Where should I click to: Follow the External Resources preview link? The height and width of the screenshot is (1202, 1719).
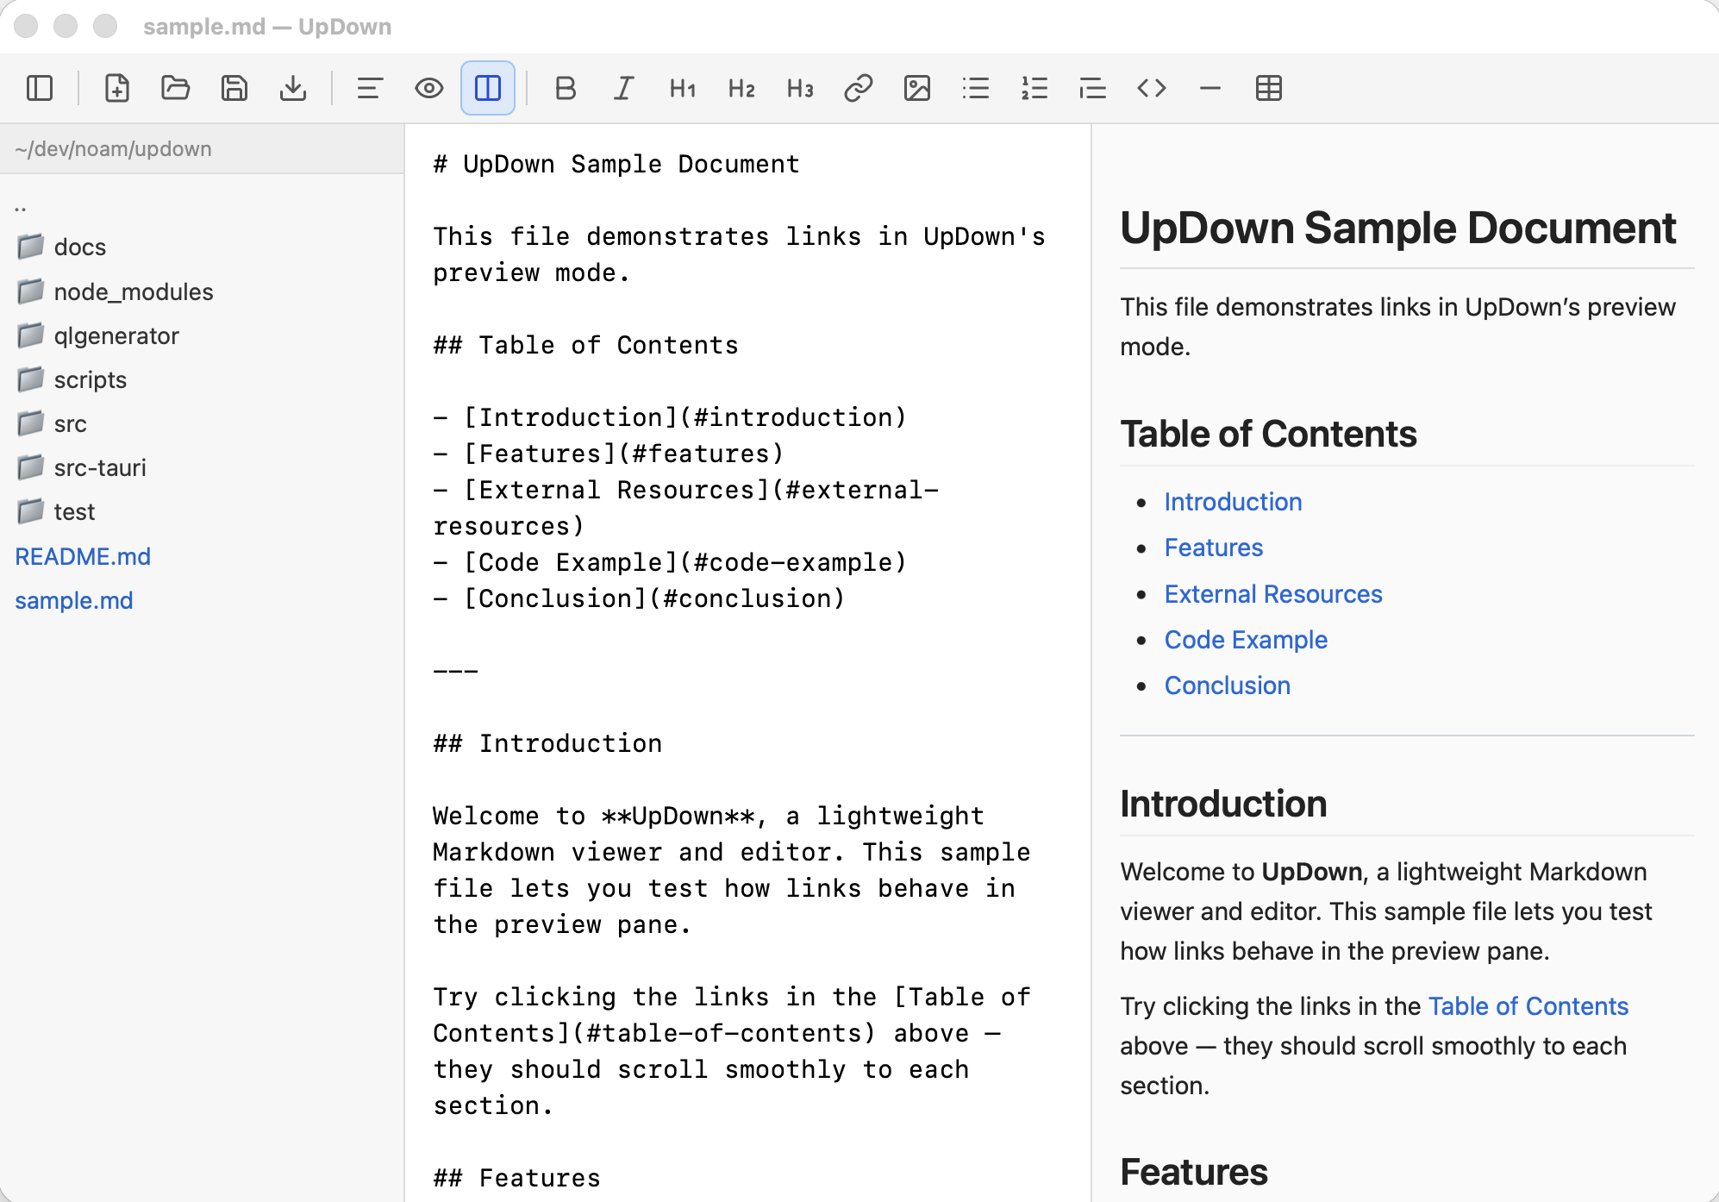tap(1273, 594)
